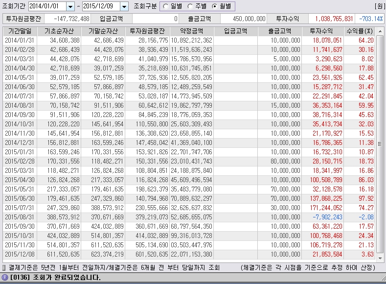The height and width of the screenshot is (284, 386).
Task: Click the 99,316,013,728 contract amount cell
Action: click(x=191, y=236)
